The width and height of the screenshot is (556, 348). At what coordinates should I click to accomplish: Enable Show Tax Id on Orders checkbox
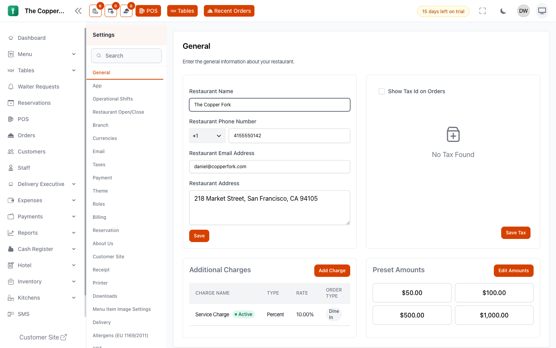click(382, 91)
